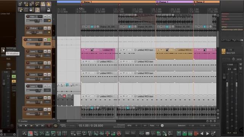Image resolution: width=244 pixels, height=137 pixels.
Task: Mute the Hats track
Action: tap(45, 16)
